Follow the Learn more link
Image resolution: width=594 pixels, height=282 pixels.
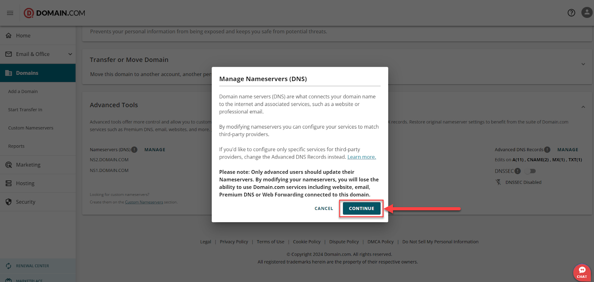pos(362,157)
